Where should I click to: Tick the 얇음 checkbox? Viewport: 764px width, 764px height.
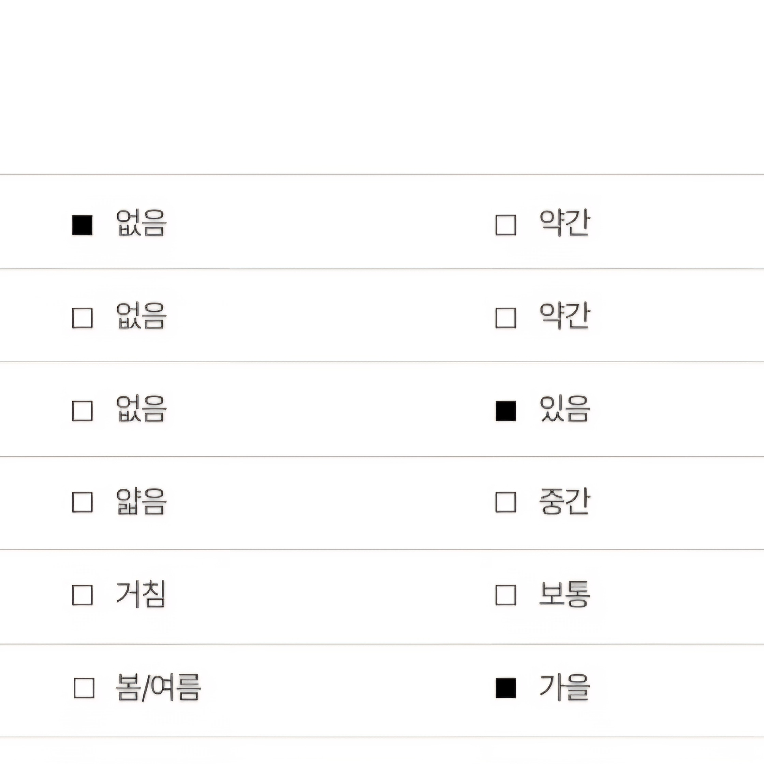pos(82,502)
